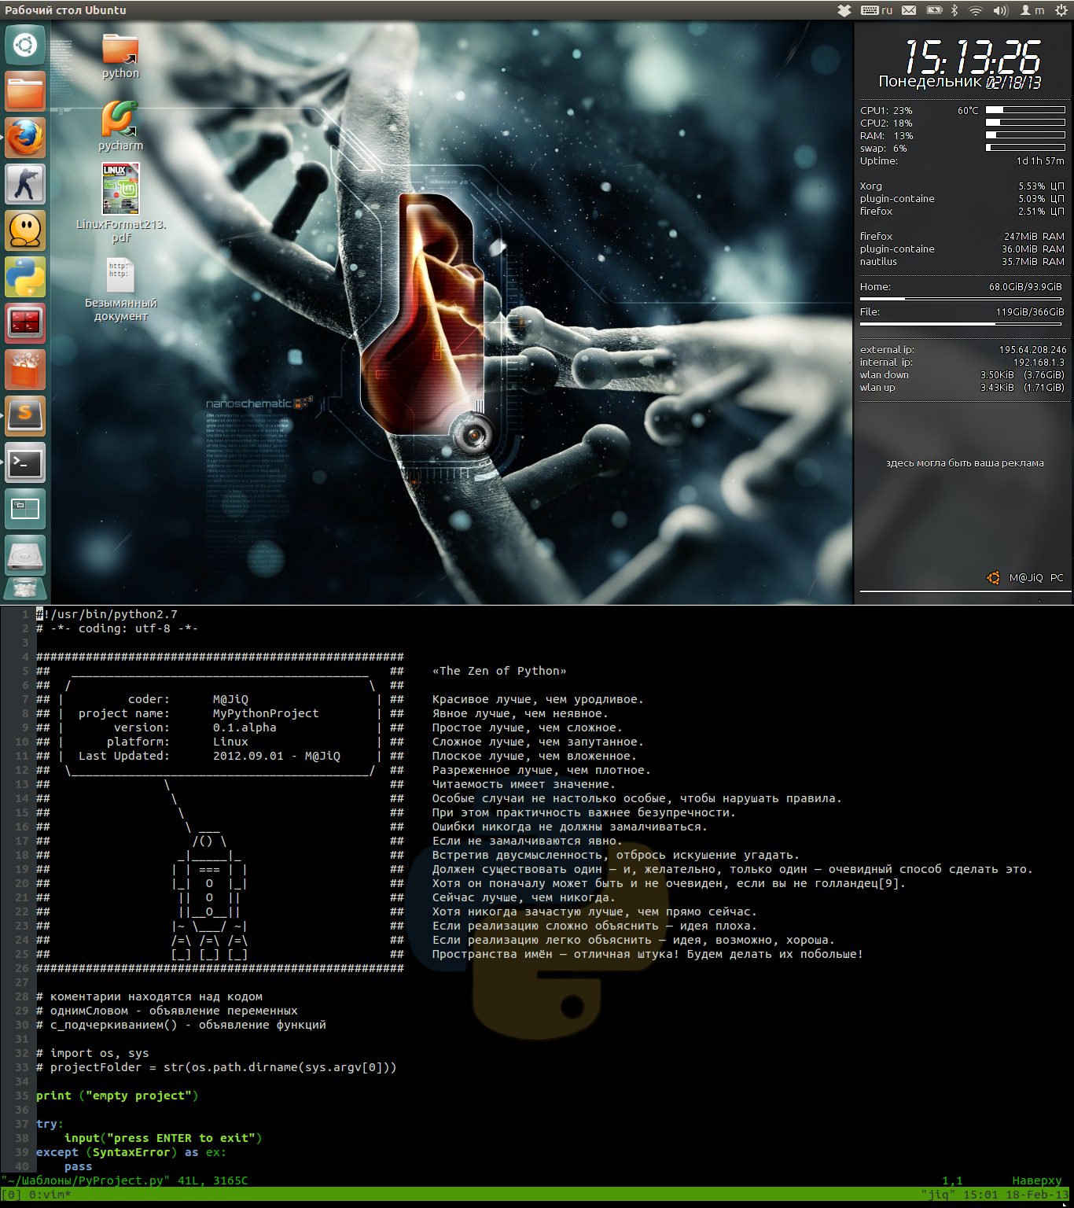Click the 'Рабочий стол Ubuntu' panel title
Screen dimensions: 1074x1208
click(65, 10)
